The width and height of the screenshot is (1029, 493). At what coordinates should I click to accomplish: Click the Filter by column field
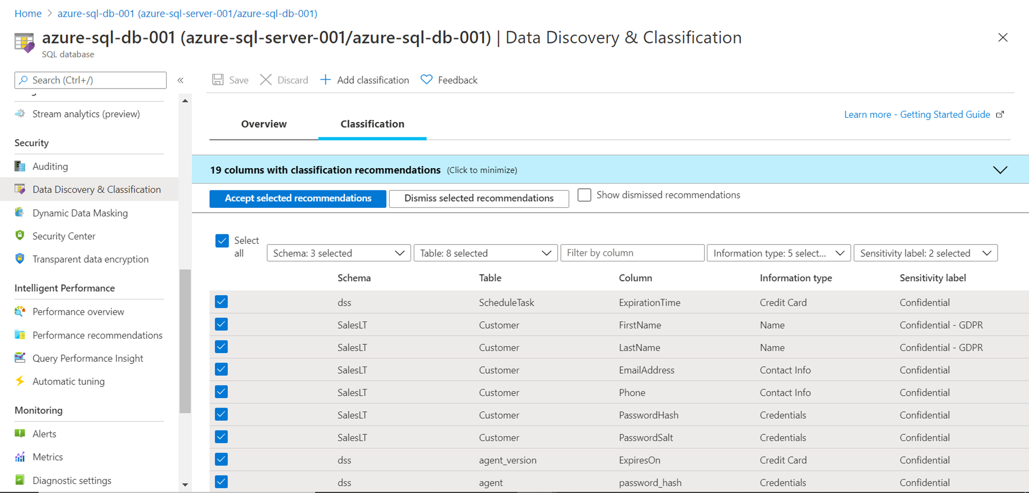point(632,253)
